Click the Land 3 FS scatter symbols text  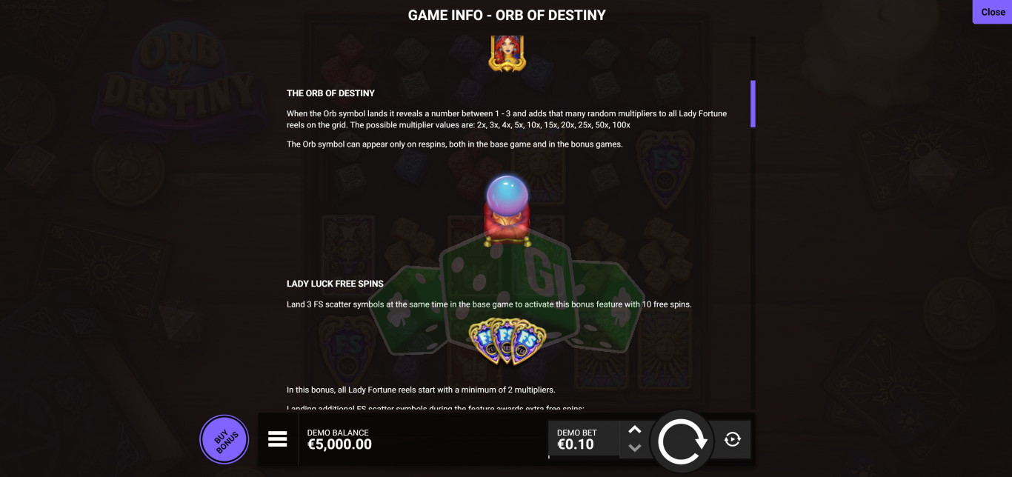pos(489,304)
